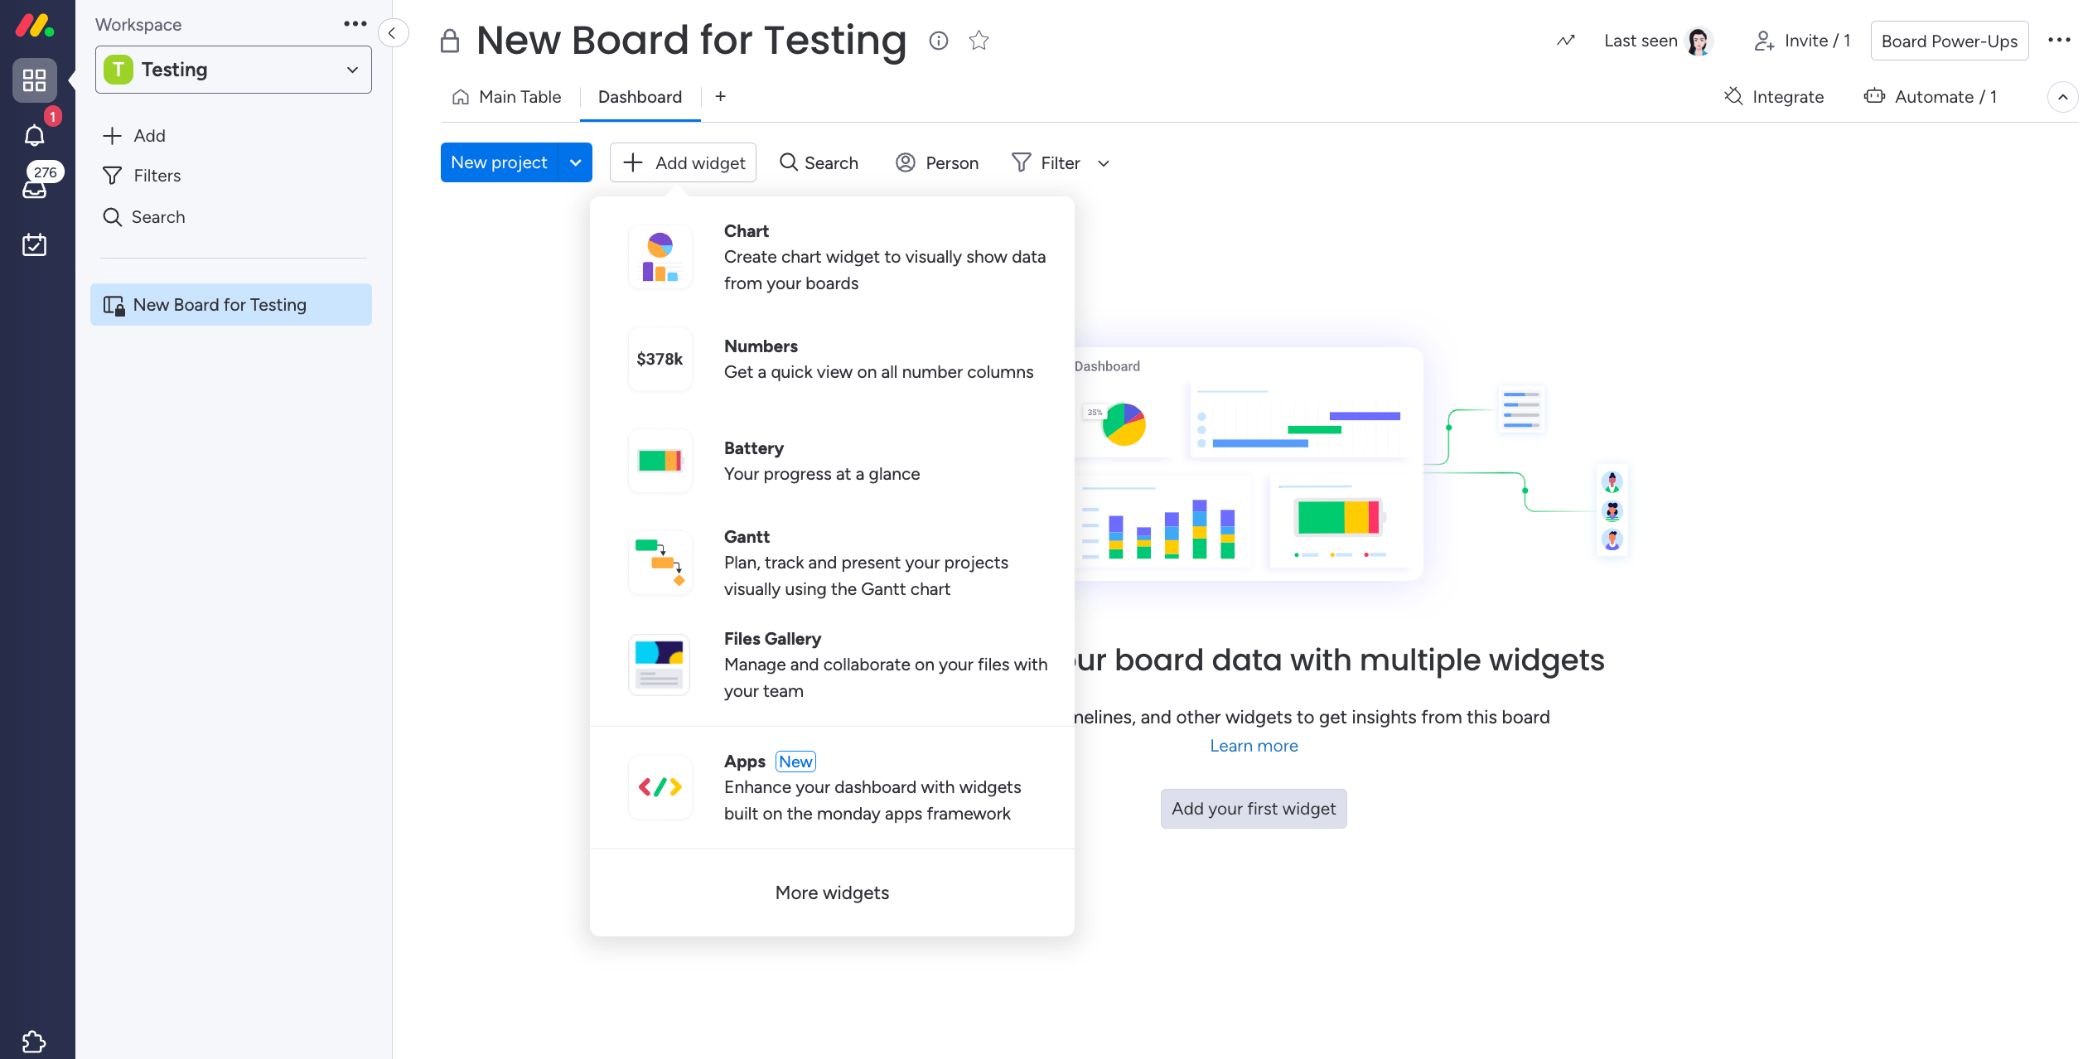
Task: Star the board as favorite
Action: [x=979, y=40]
